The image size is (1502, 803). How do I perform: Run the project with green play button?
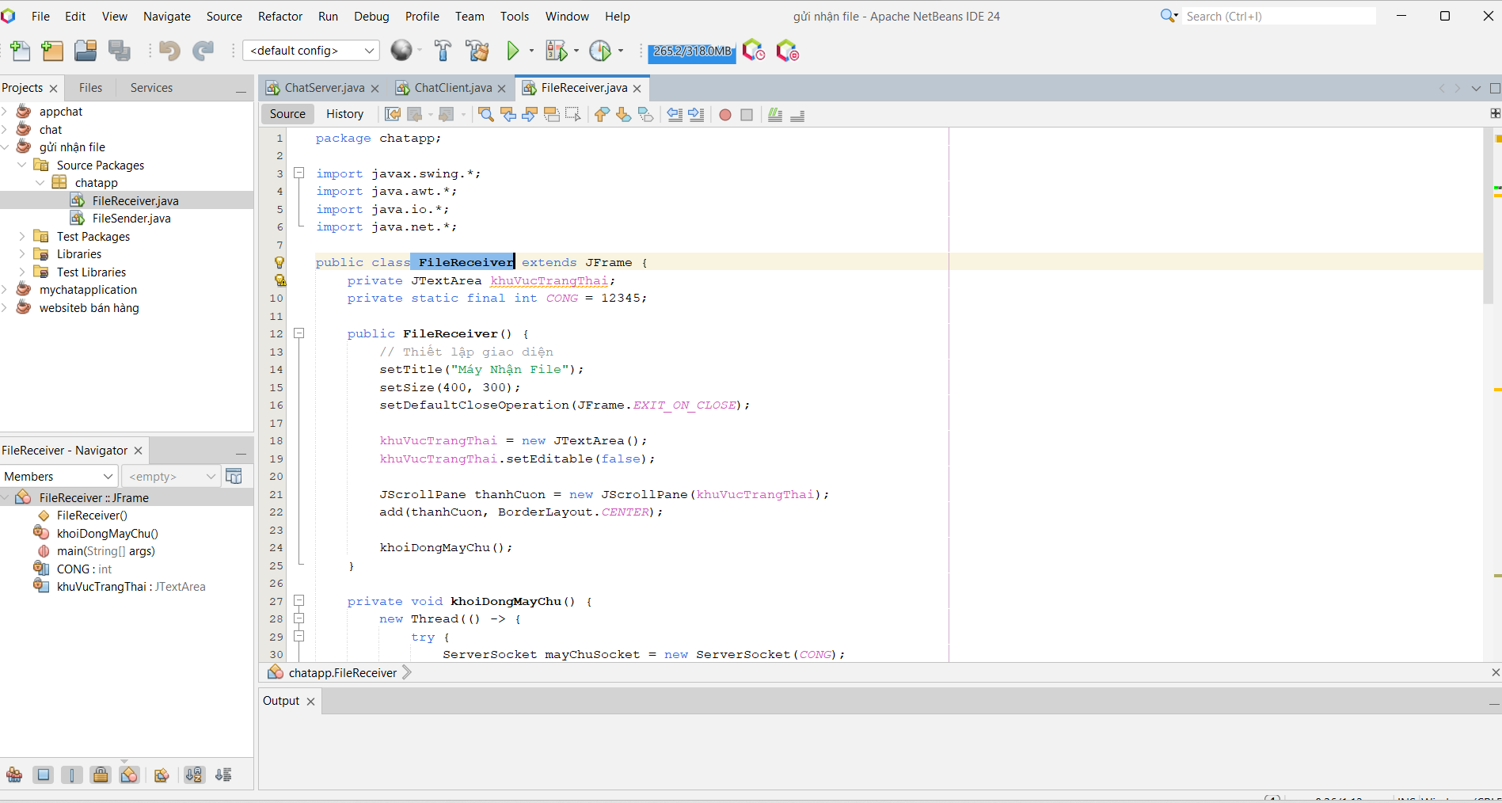[x=513, y=51]
